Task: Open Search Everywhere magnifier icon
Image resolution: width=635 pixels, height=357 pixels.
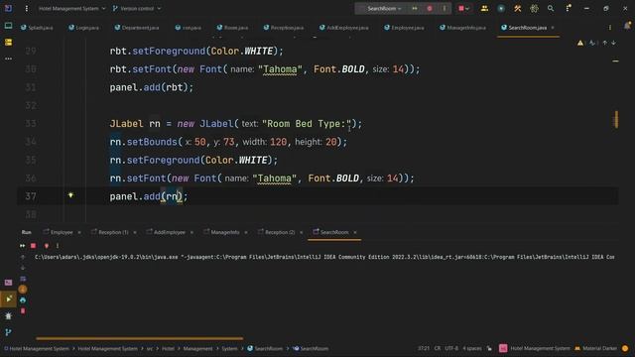Action: point(551,8)
